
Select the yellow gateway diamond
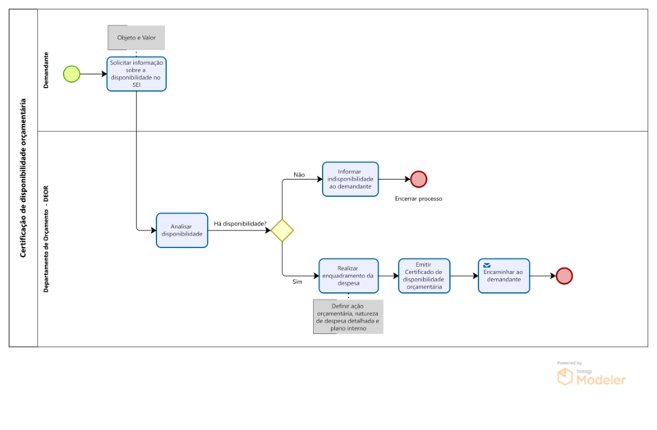283,231
